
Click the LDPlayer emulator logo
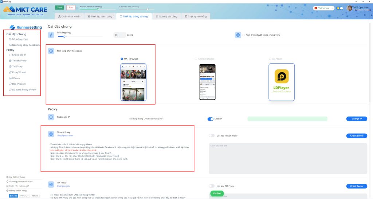point(281,77)
